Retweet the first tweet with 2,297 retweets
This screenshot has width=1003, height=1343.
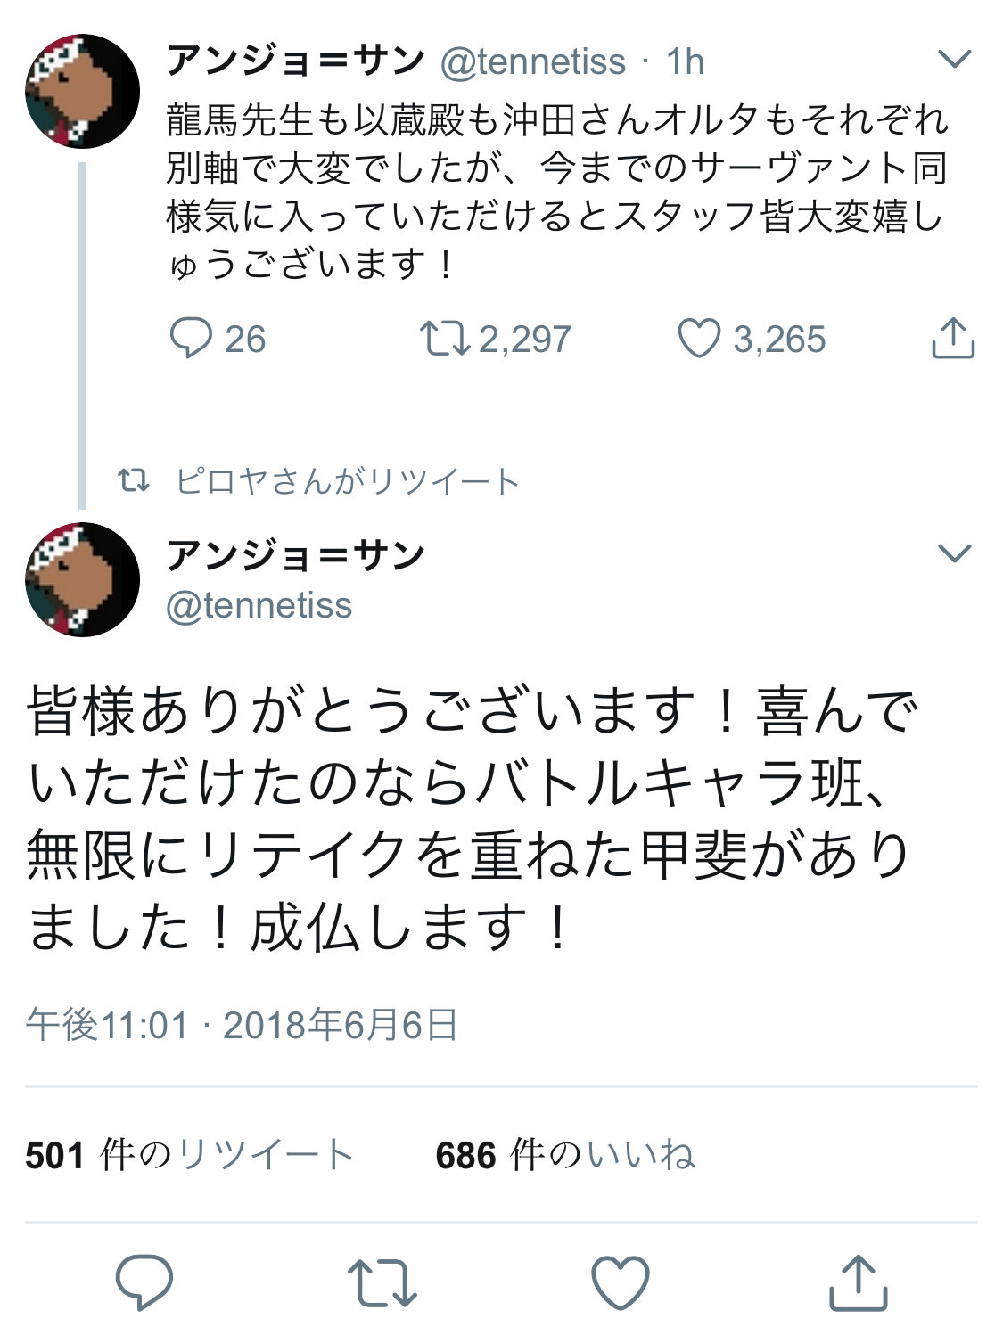(444, 339)
